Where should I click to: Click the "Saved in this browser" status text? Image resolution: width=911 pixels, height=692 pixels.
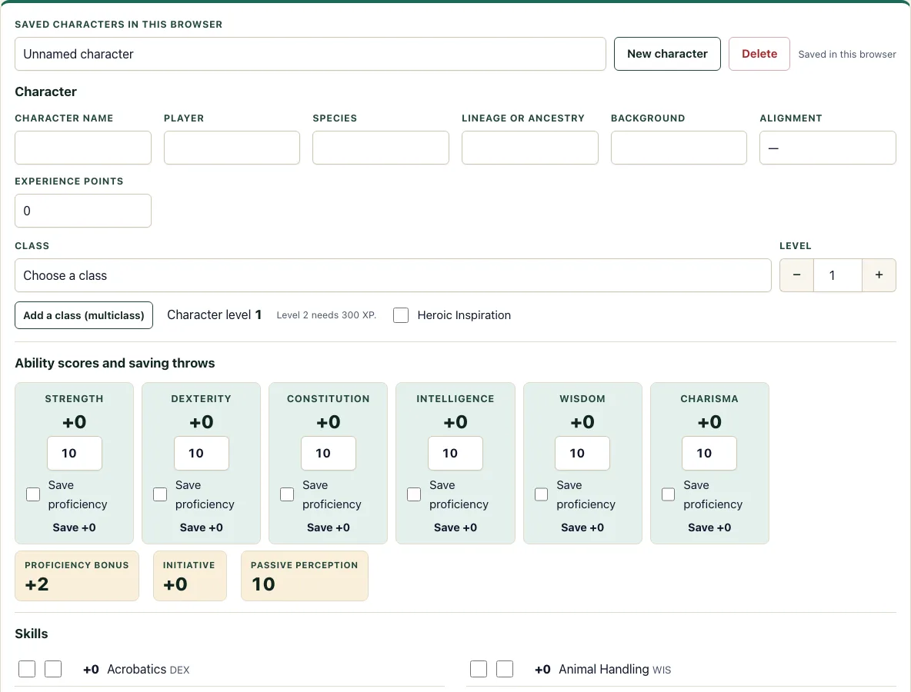(x=847, y=54)
